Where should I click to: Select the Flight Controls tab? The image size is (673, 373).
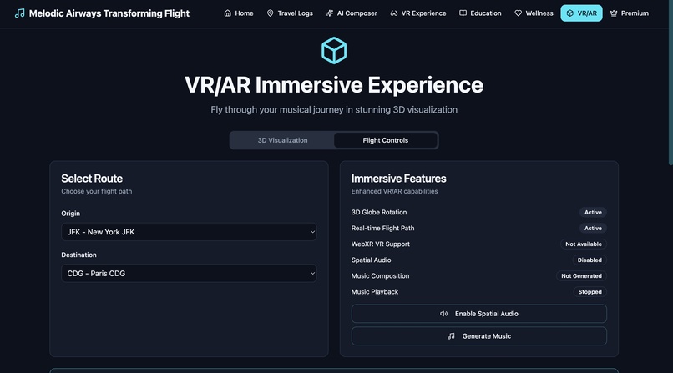(x=386, y=140)
